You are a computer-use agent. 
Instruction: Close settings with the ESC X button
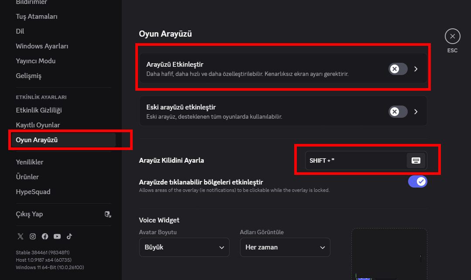click(x=452, y=36)
